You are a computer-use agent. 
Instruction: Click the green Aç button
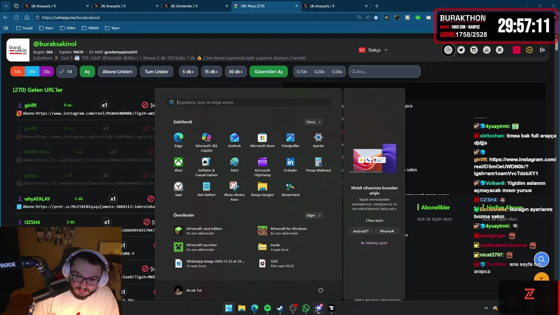[87, 72]
